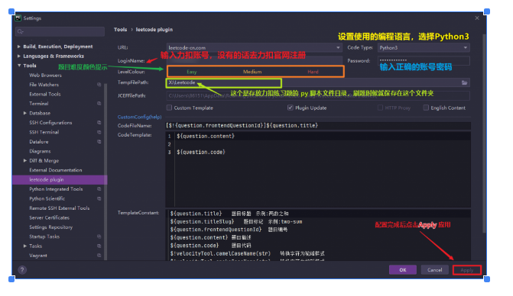Click the project-level icon beside File Watchers
513x296 pixels.
click(x=99, y=85)
